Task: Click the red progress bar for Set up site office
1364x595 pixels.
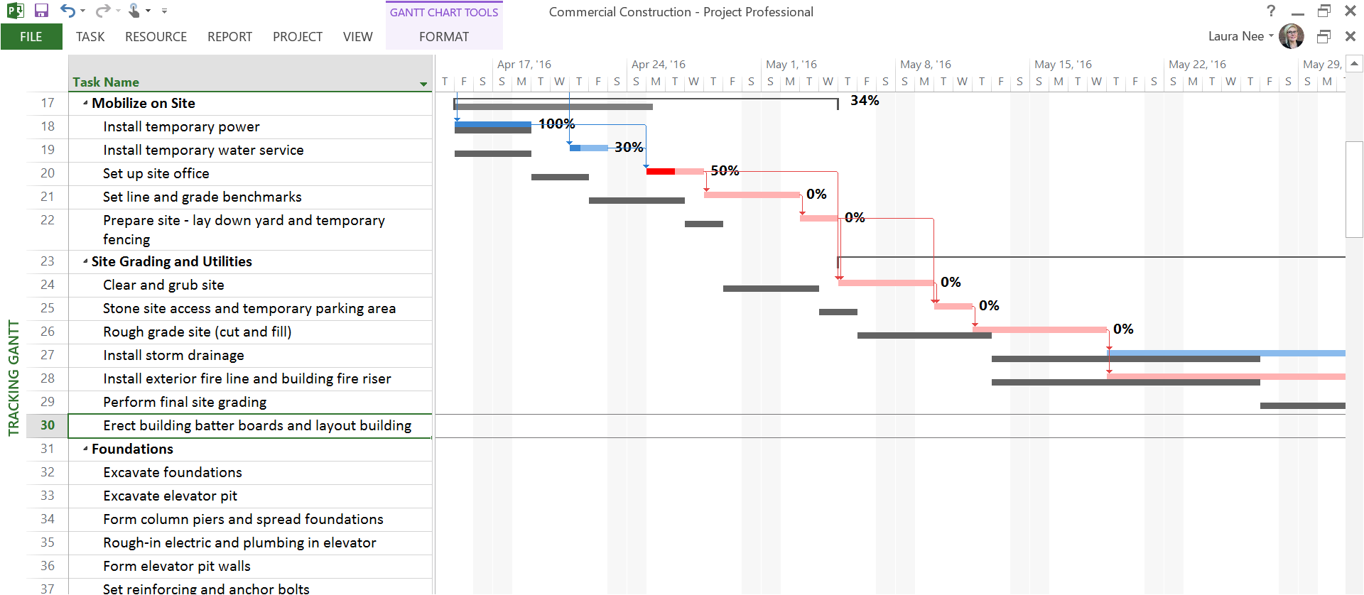Action: [x=661, y=171]
